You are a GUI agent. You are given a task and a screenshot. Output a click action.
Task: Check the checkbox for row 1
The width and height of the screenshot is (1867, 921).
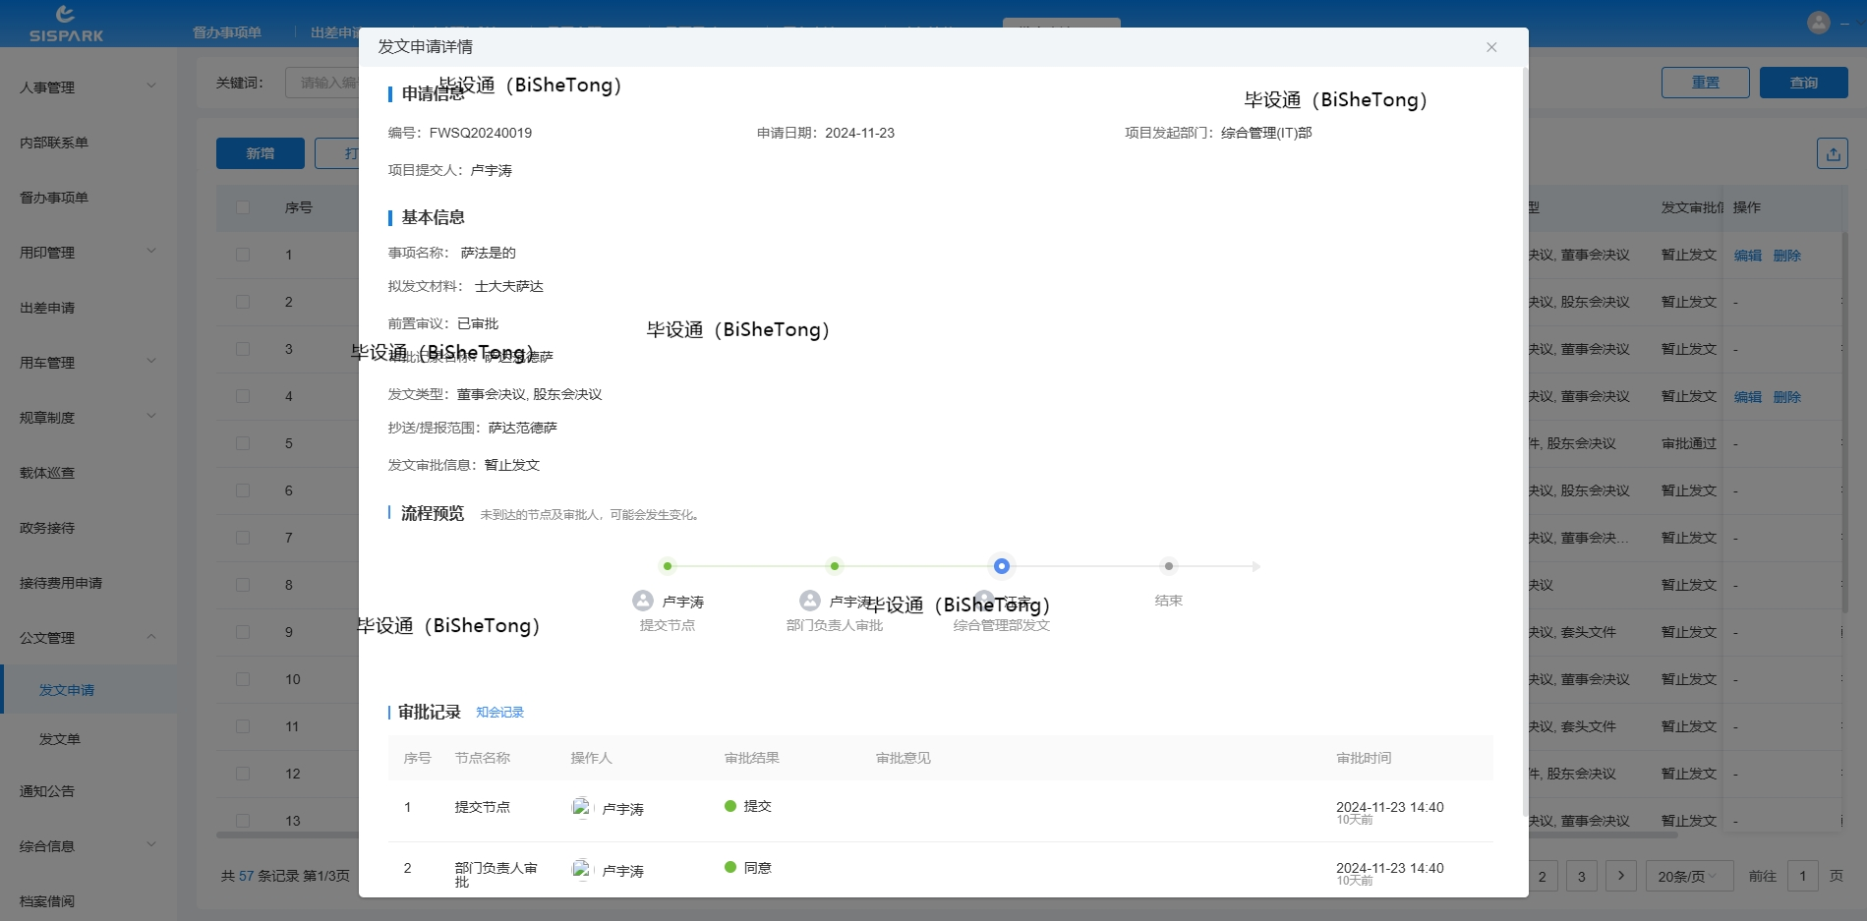click(x=243, y=255)
